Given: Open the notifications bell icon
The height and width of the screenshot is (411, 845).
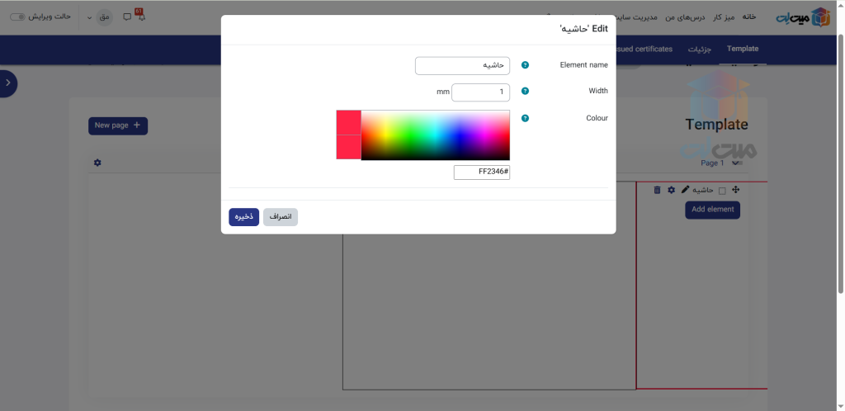Looking at the screenshot, I should pyautogui.click(x=140, y=17).
